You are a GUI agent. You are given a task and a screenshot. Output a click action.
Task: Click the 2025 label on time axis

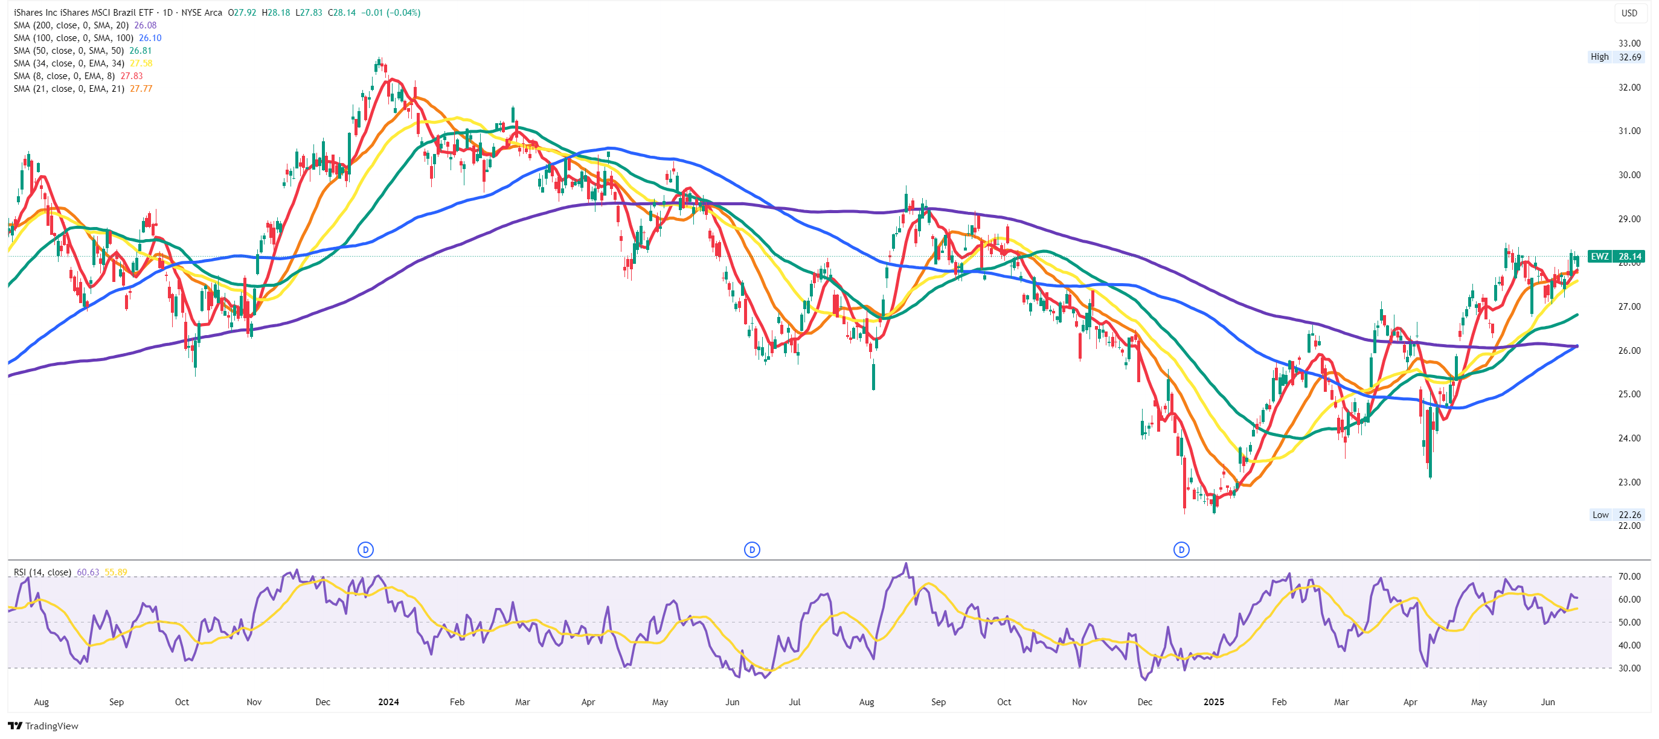[1213, 702]
